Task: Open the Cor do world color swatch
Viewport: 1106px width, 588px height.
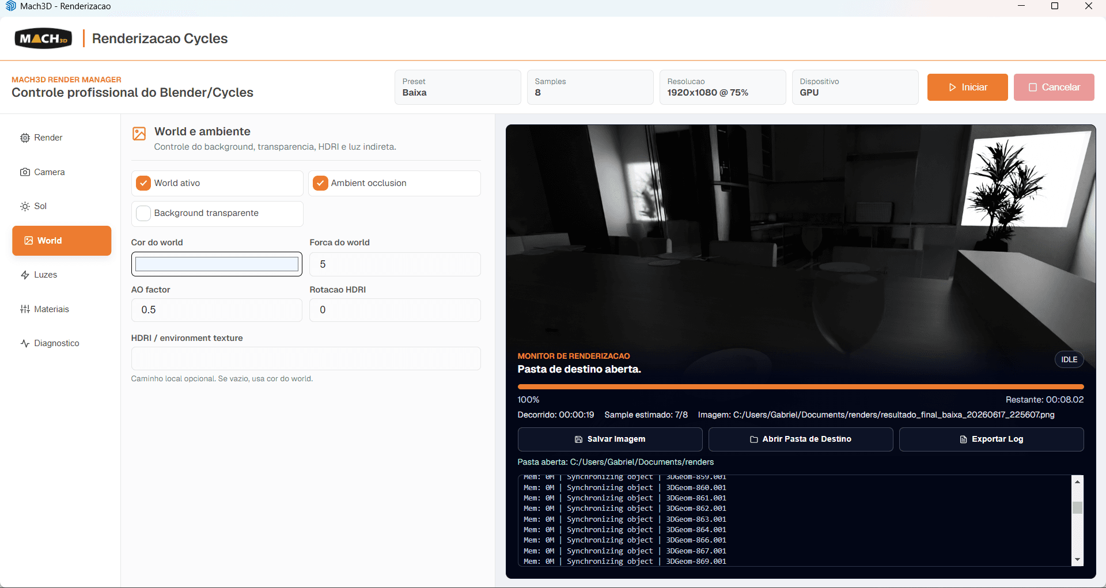Action: click(217, 264)
